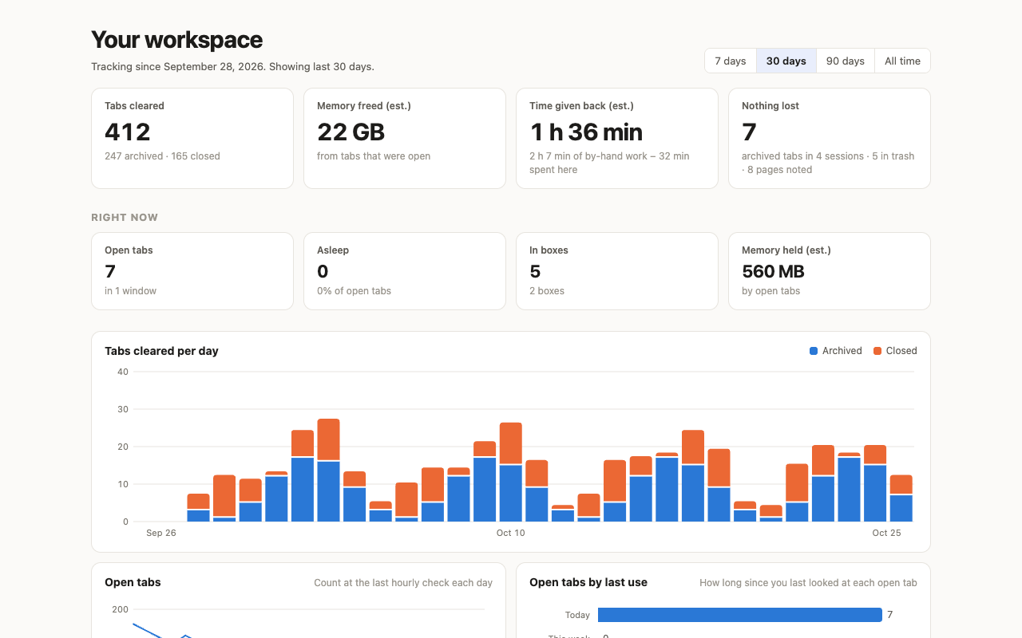Switch to the 7 days range

tap(731, 61)
